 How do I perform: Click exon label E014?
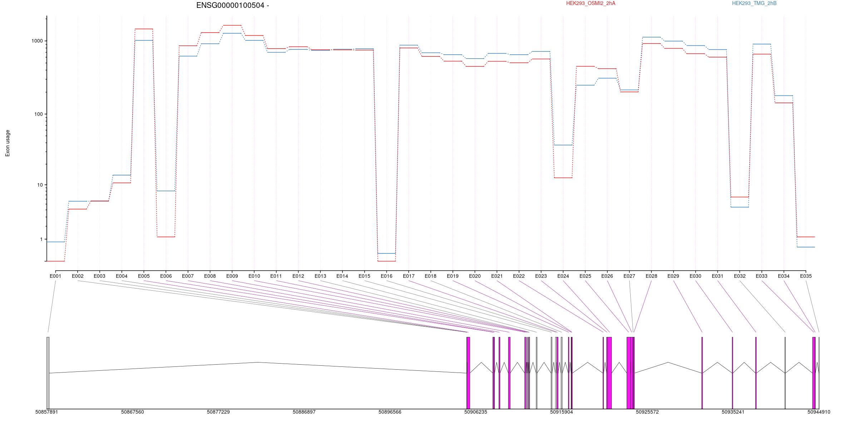[342, 276]
